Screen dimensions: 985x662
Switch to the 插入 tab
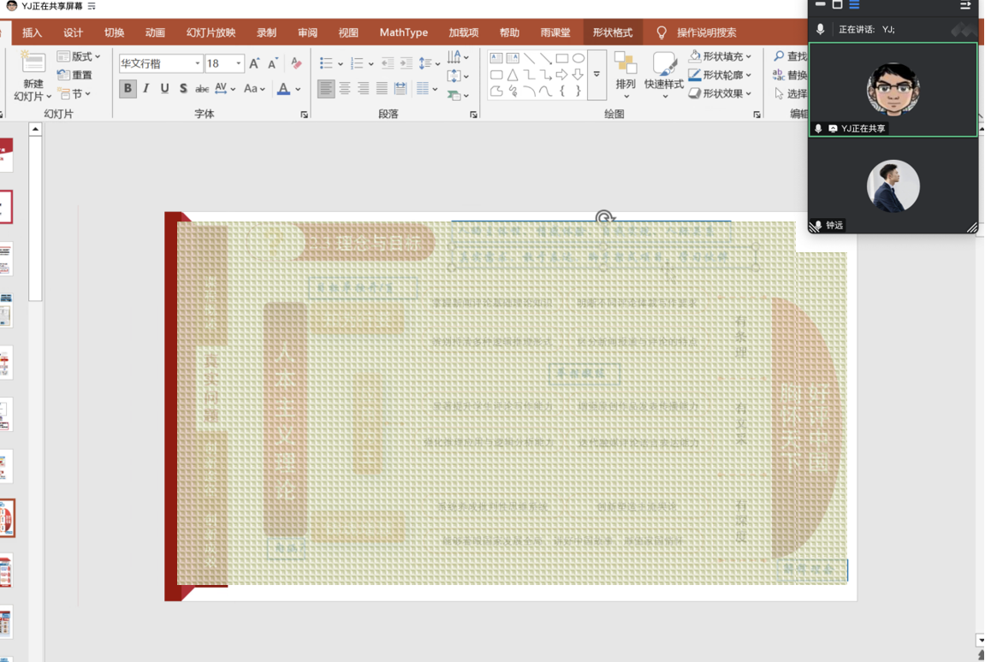[32, 33]
